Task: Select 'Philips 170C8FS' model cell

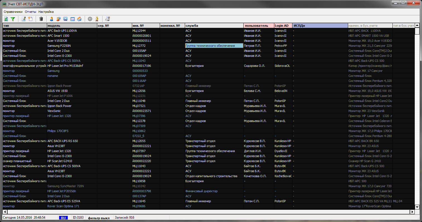Action: (72, 131)
